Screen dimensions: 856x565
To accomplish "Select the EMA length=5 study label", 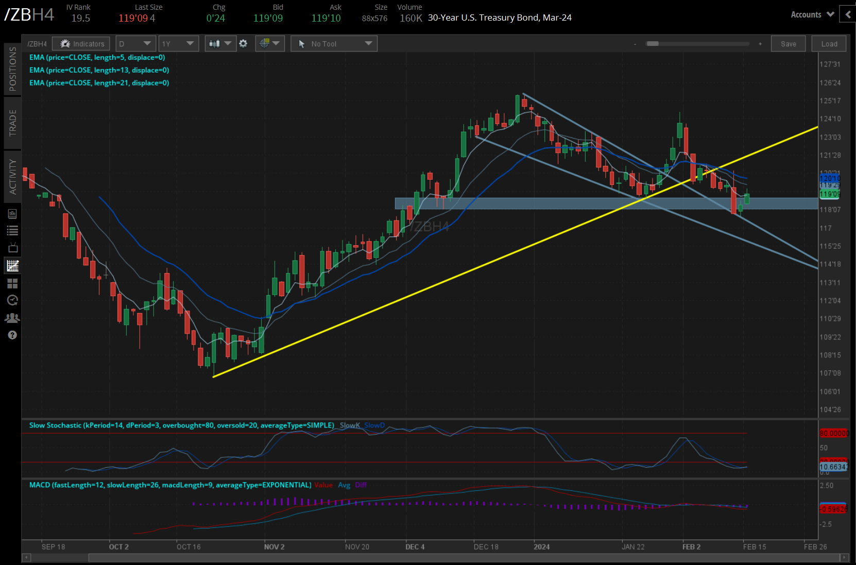I will (x=97, y=58).
